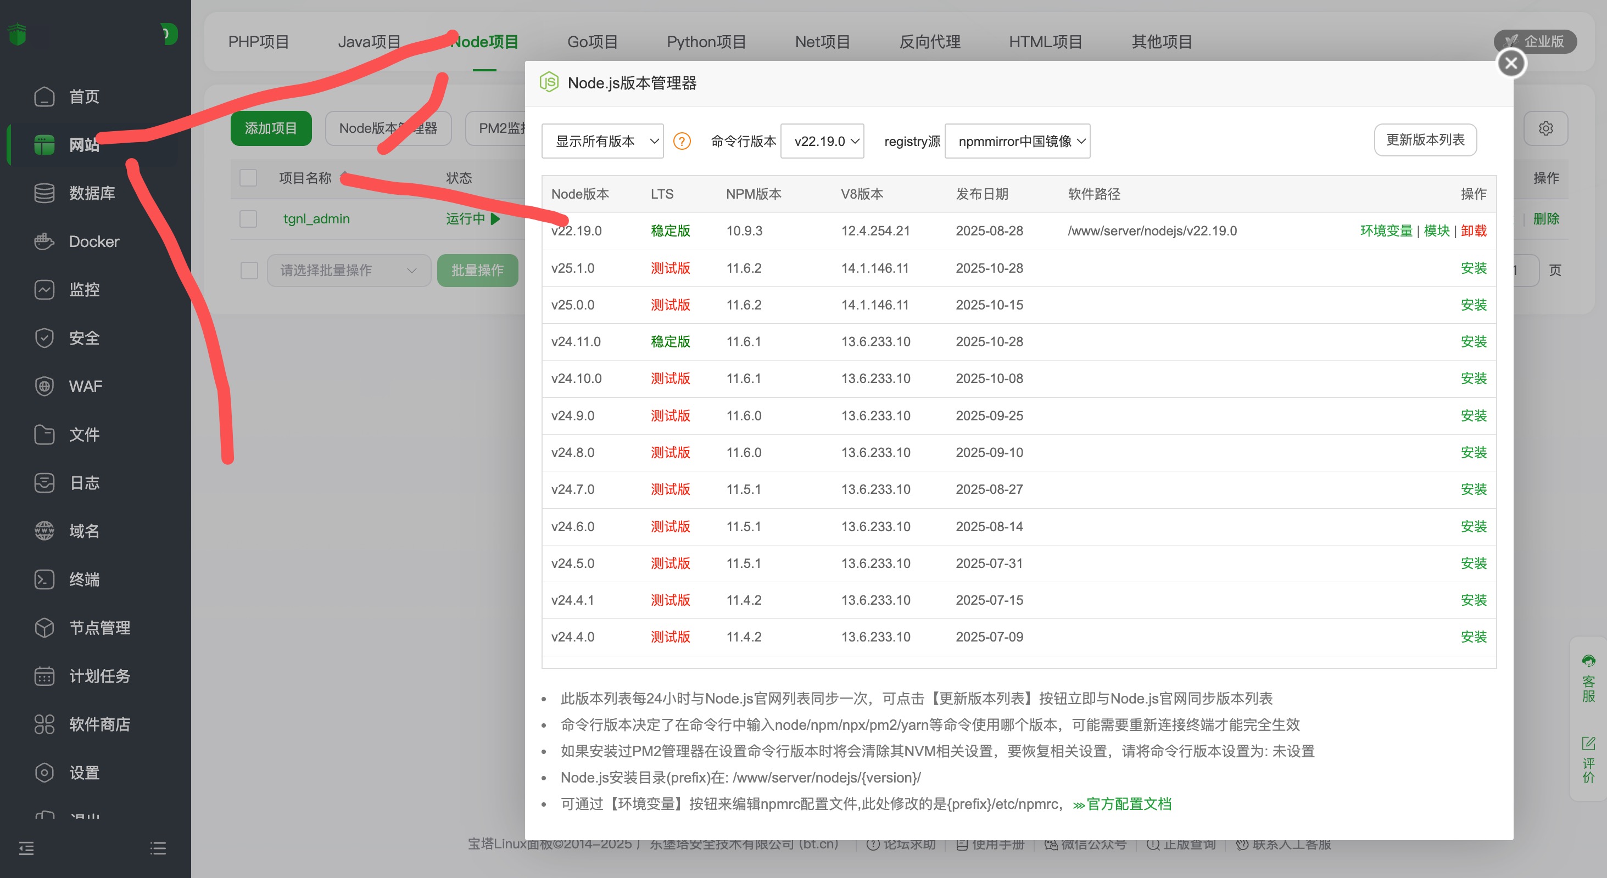
Task: Switch to the 反向代理 tab
Action: (x=929, y=42)
